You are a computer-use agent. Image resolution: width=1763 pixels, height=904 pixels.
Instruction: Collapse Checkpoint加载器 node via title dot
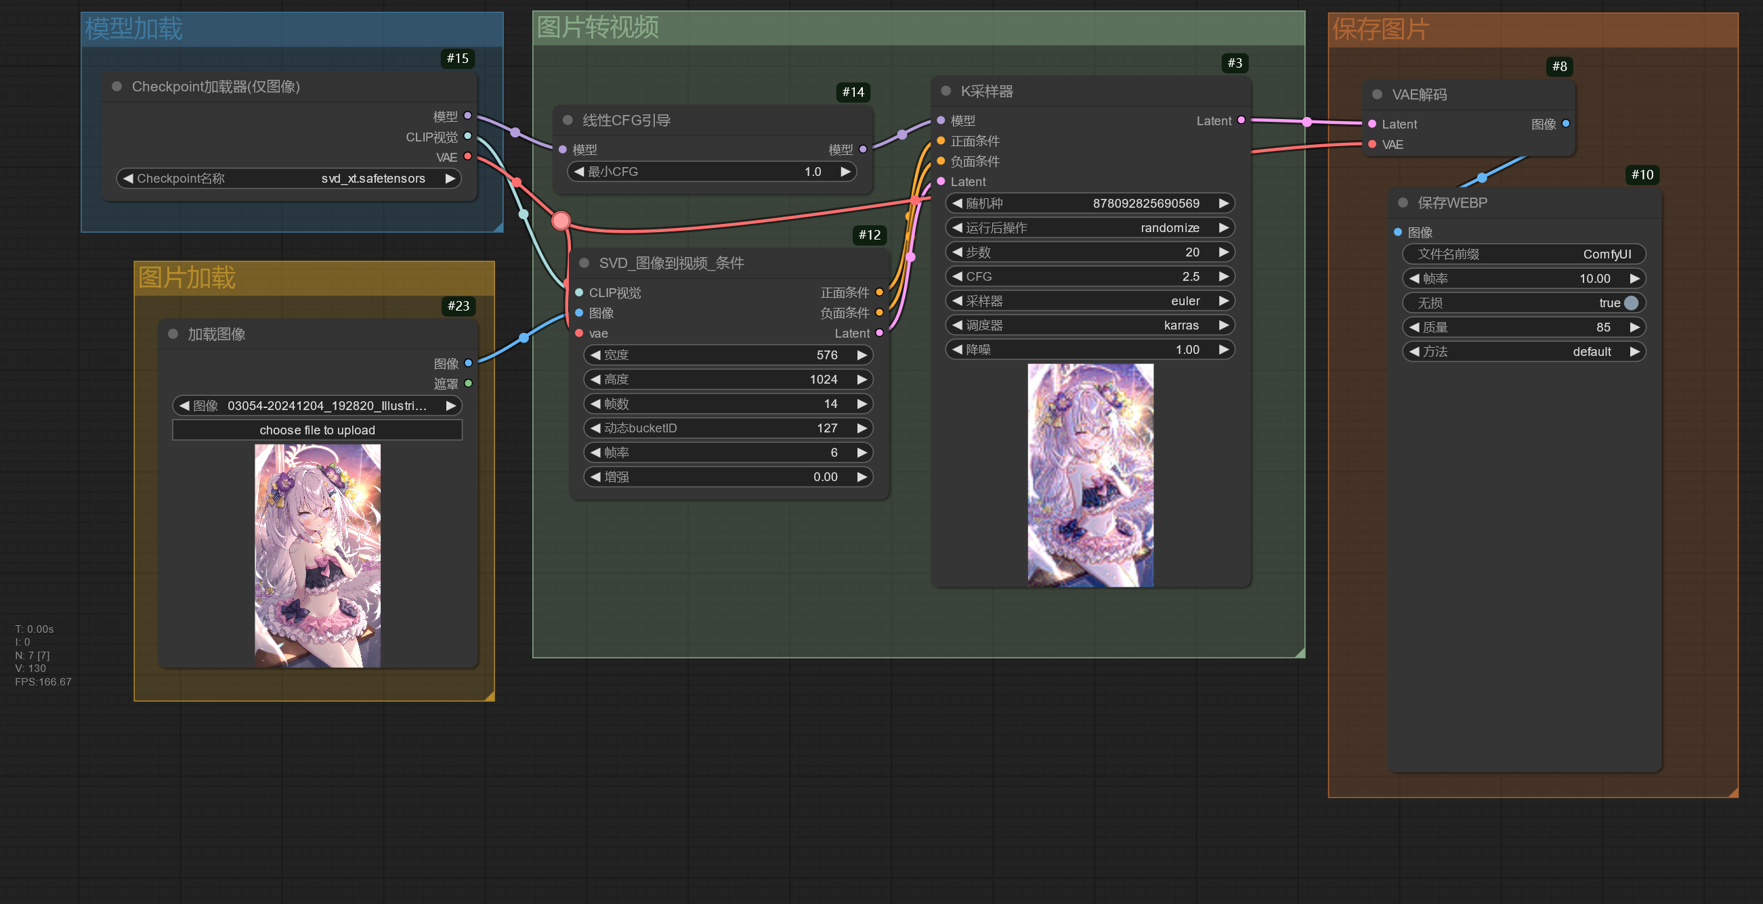(x=117, y=86)
